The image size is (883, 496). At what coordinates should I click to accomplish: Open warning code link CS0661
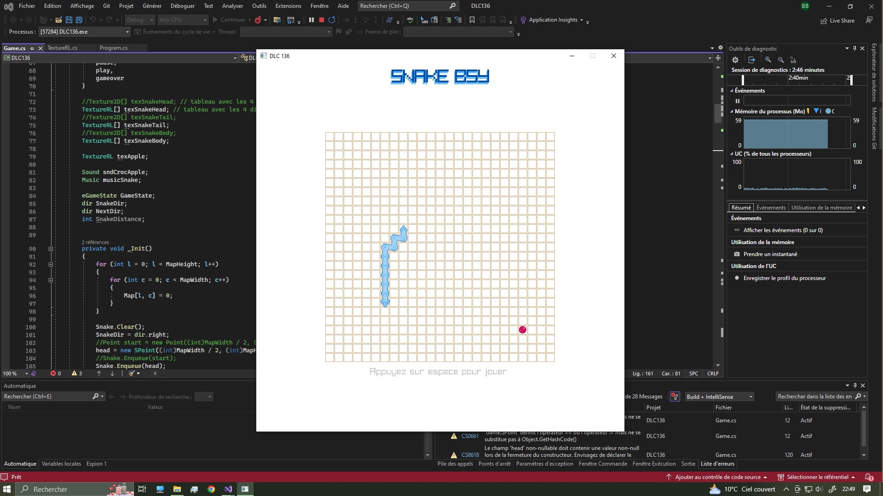pyautogui.click(x=470, y=436)
